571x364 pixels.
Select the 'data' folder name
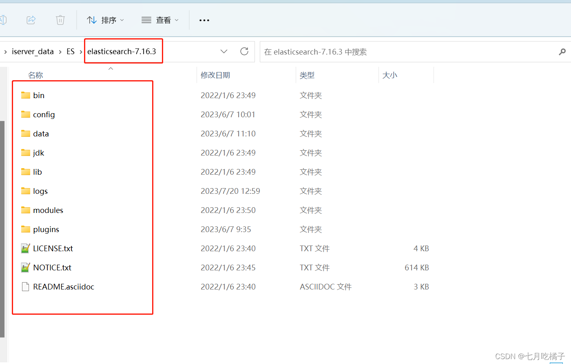(x=41, y=134)
